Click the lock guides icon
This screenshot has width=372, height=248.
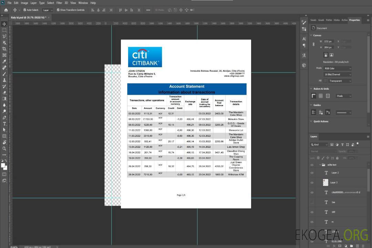321,113
